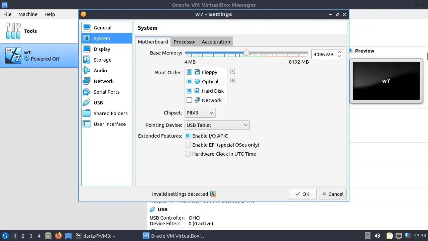Toggle Enable I/O APIC checkbox

188,136
